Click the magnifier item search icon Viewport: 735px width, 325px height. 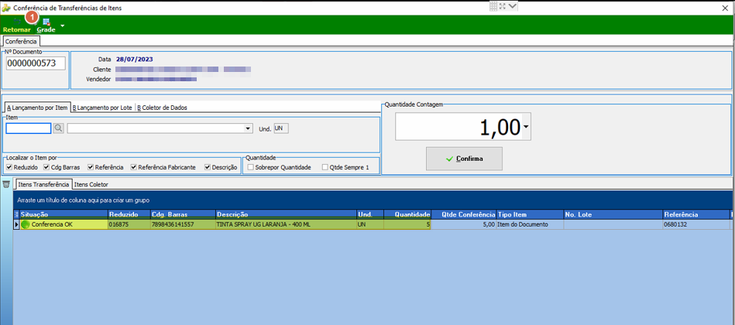tap(58, 128)
